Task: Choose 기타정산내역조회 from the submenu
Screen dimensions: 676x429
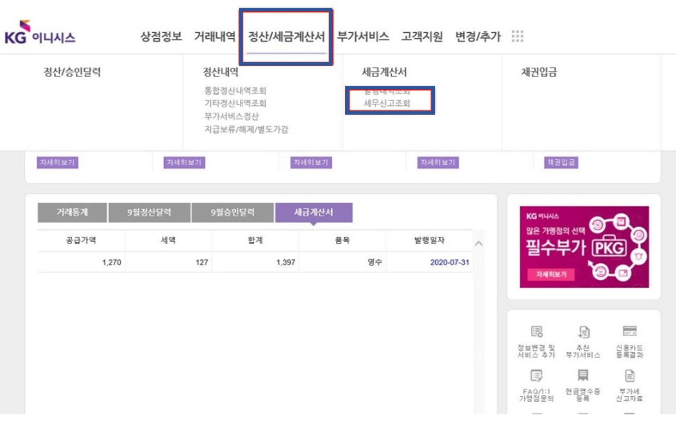Action: [x=235, y=103]
